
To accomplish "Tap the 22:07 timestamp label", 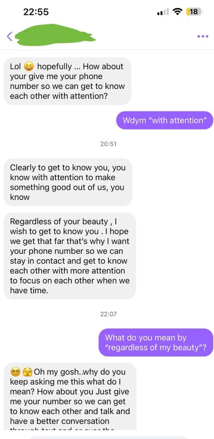I will pos(108,314).
